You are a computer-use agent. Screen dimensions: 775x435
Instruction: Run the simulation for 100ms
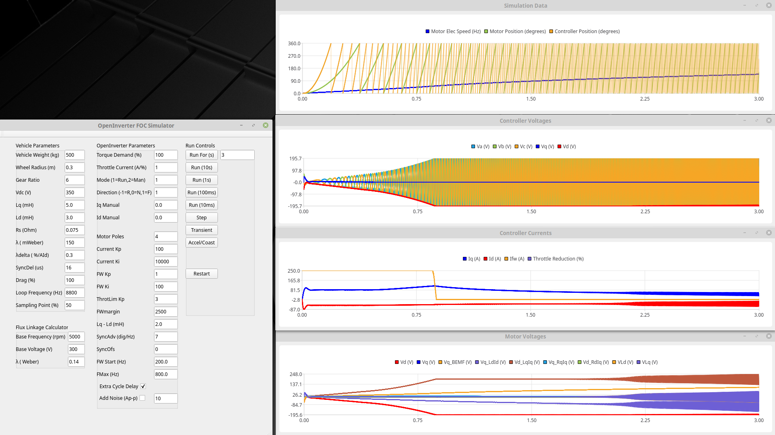tap(201, 192)
